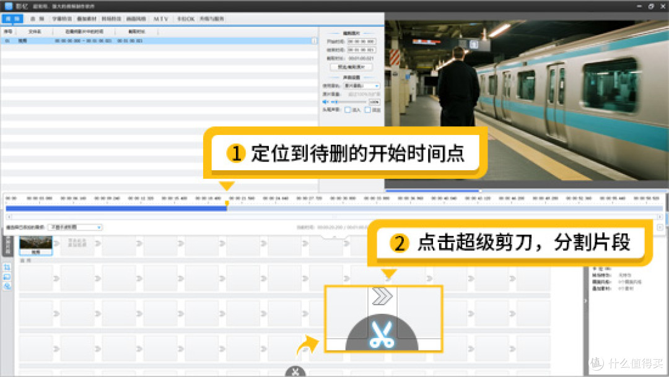Viewport: 669px width, 377px height.
Task: Click the preview playback progress bar
Action: point(527,190)
